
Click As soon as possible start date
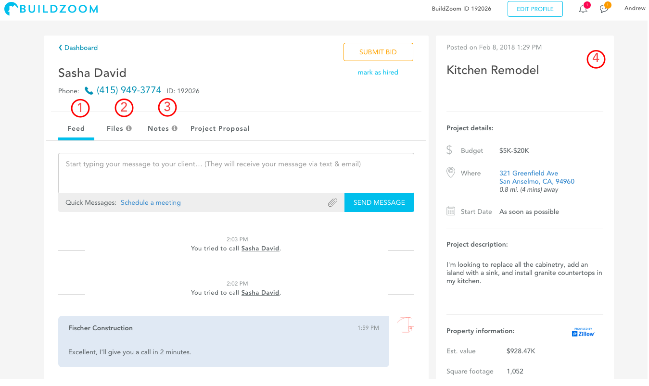(x=529, y=212)
